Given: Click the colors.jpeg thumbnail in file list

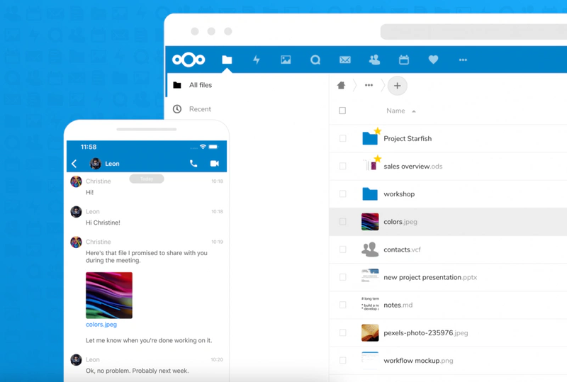Looking at the screenshot, I should point(370,221).
